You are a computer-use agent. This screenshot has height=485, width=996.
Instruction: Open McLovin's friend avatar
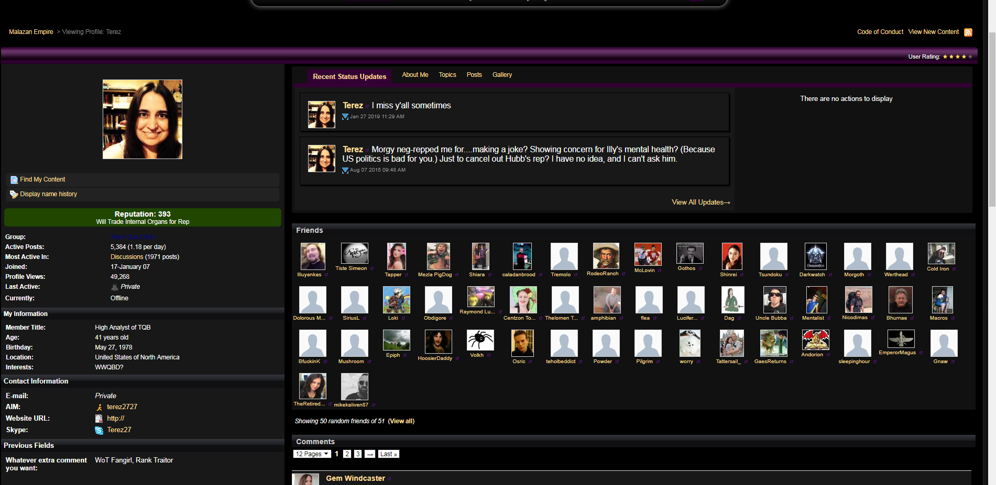[x=648, y=254]
